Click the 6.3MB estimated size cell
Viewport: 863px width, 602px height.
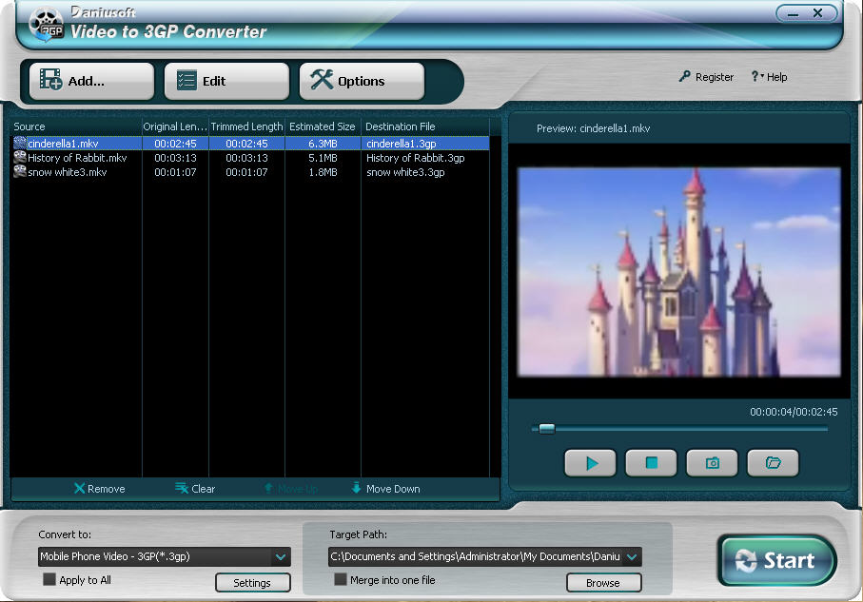pos(323,144)
